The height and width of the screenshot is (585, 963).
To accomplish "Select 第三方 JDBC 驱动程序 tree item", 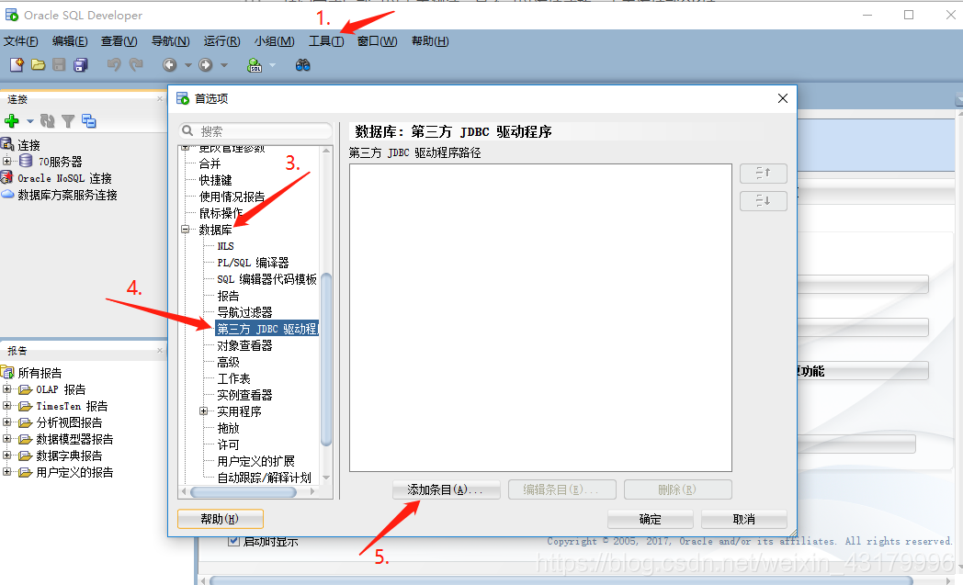I will click(266, 329).
